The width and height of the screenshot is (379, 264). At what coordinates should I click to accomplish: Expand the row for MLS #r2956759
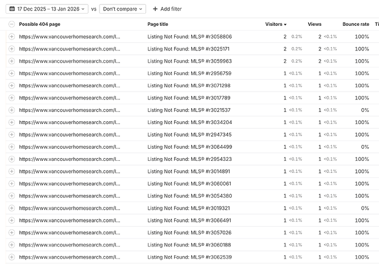(12, 73)
